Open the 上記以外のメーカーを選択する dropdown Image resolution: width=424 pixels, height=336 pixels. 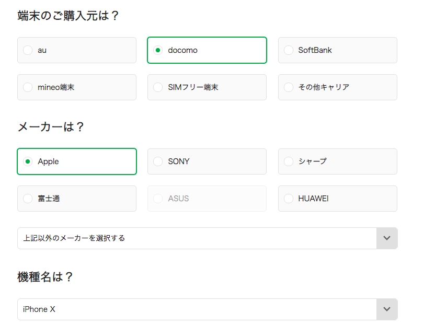coord(208,238)
